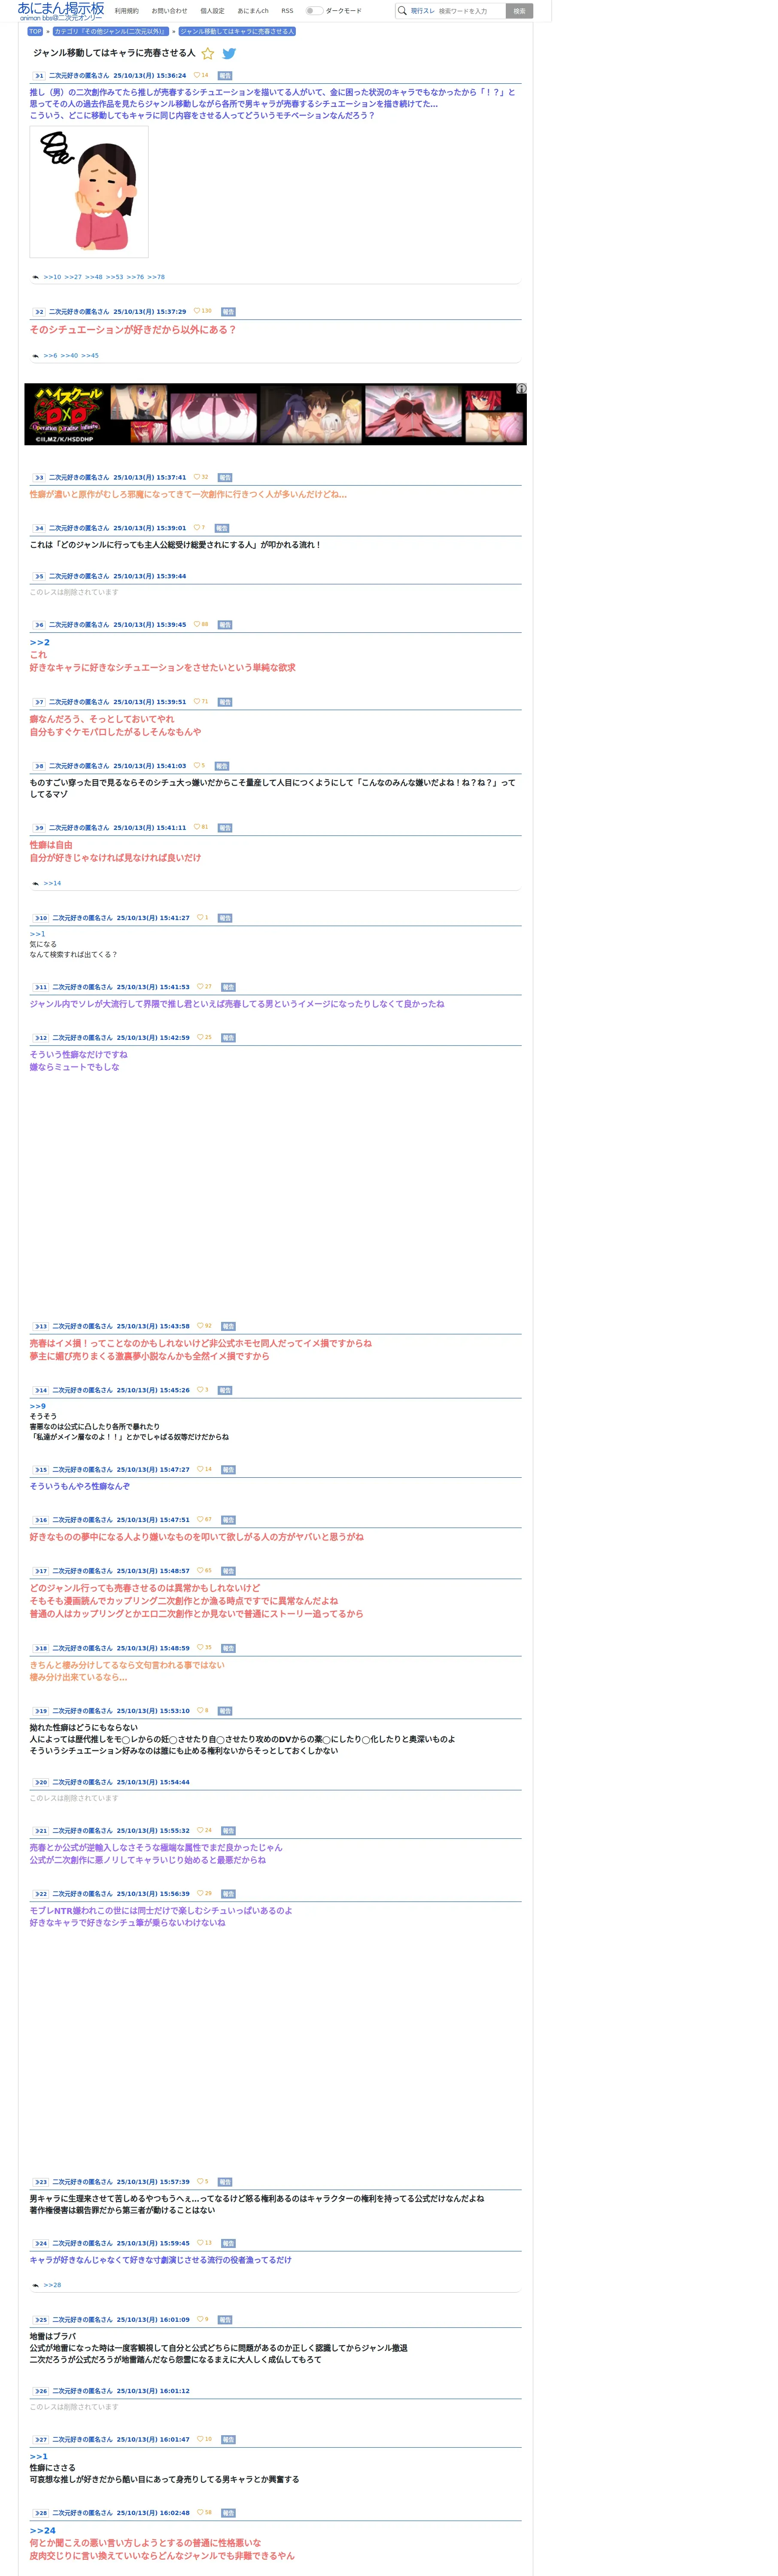This screenshot has width=778, height=2576.
Task: Go to TOP in the breadcrumb
Action: 35,31
